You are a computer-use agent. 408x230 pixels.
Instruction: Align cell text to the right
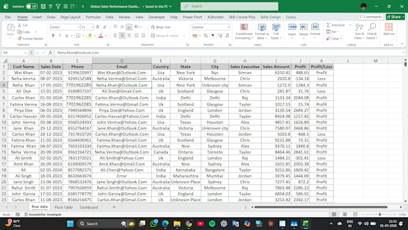coord(129,35)
